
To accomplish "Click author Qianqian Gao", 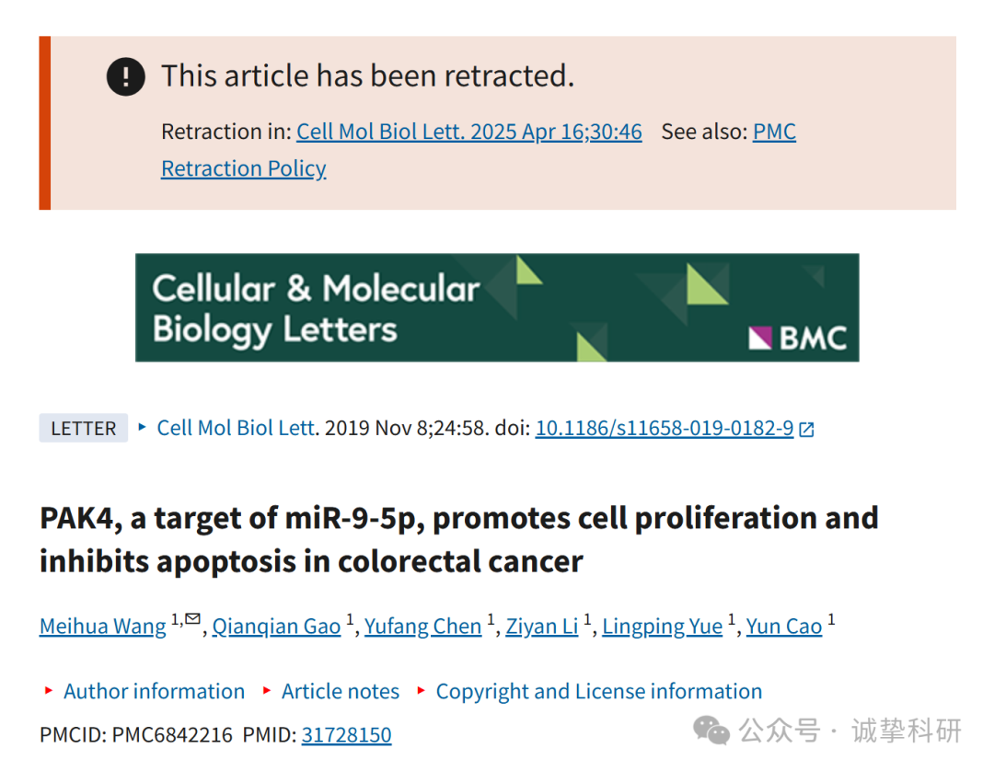I will pos(276,626).
